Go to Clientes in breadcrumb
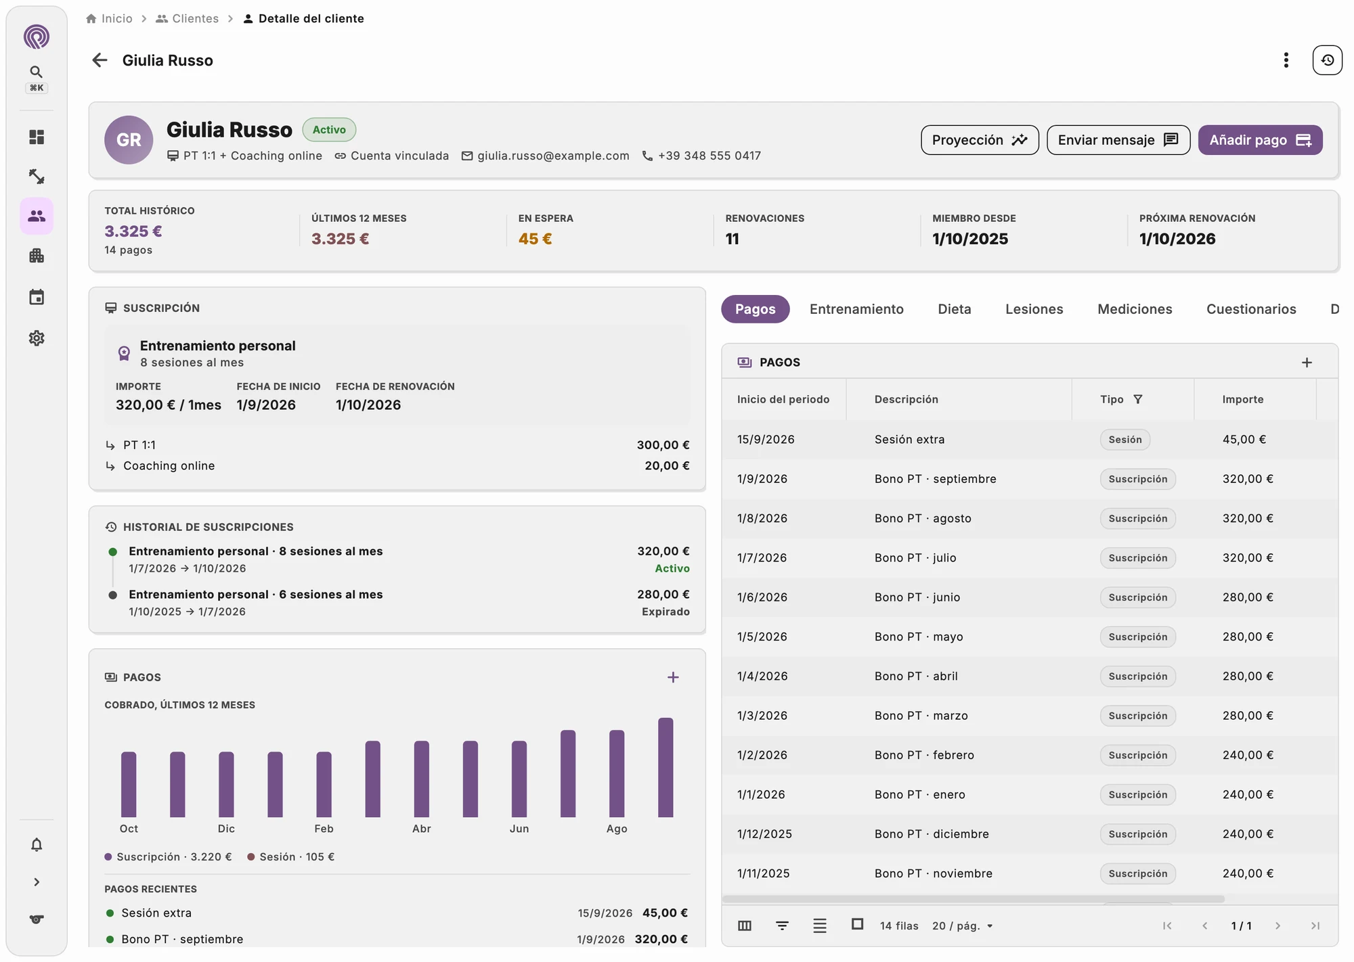The image size is (1354, 962). point(188,18)
